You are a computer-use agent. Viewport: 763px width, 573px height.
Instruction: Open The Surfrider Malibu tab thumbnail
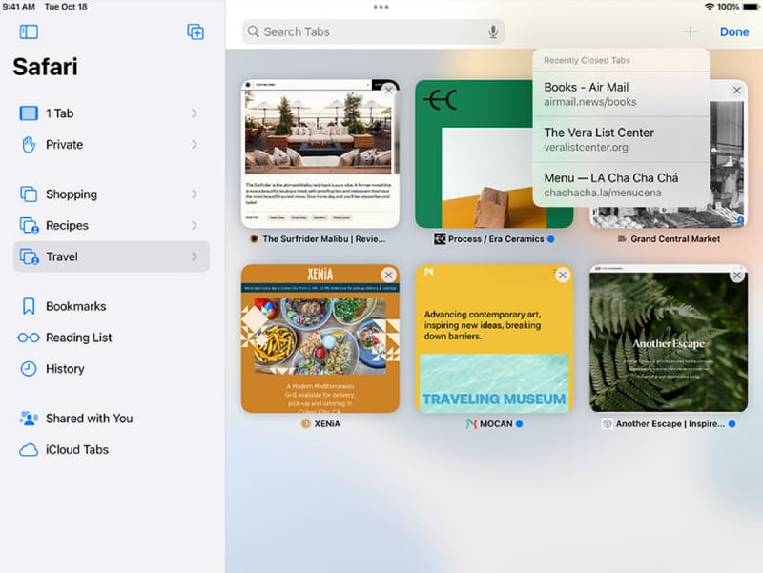click(320, 153)
